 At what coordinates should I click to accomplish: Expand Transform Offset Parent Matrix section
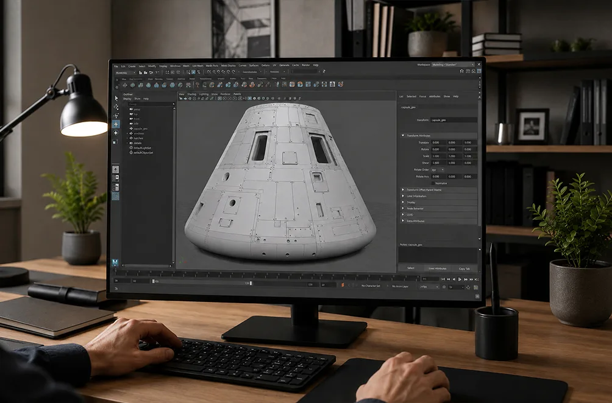(403, 190)
